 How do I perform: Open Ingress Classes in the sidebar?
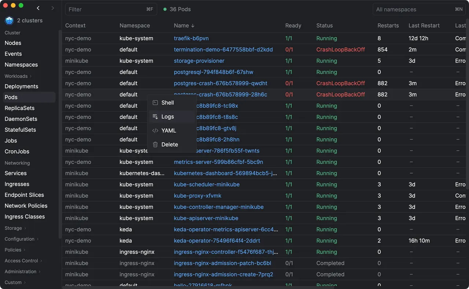pyautogui.click(x=25, y=217)
